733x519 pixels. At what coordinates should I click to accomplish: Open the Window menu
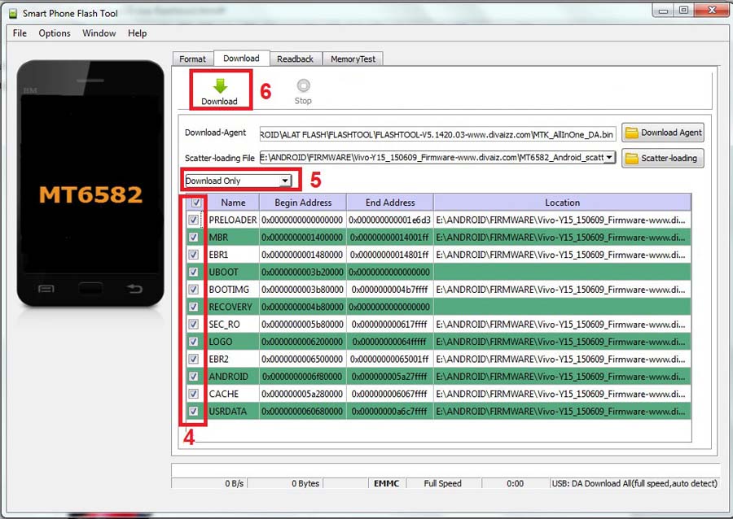tap(99, 33)
